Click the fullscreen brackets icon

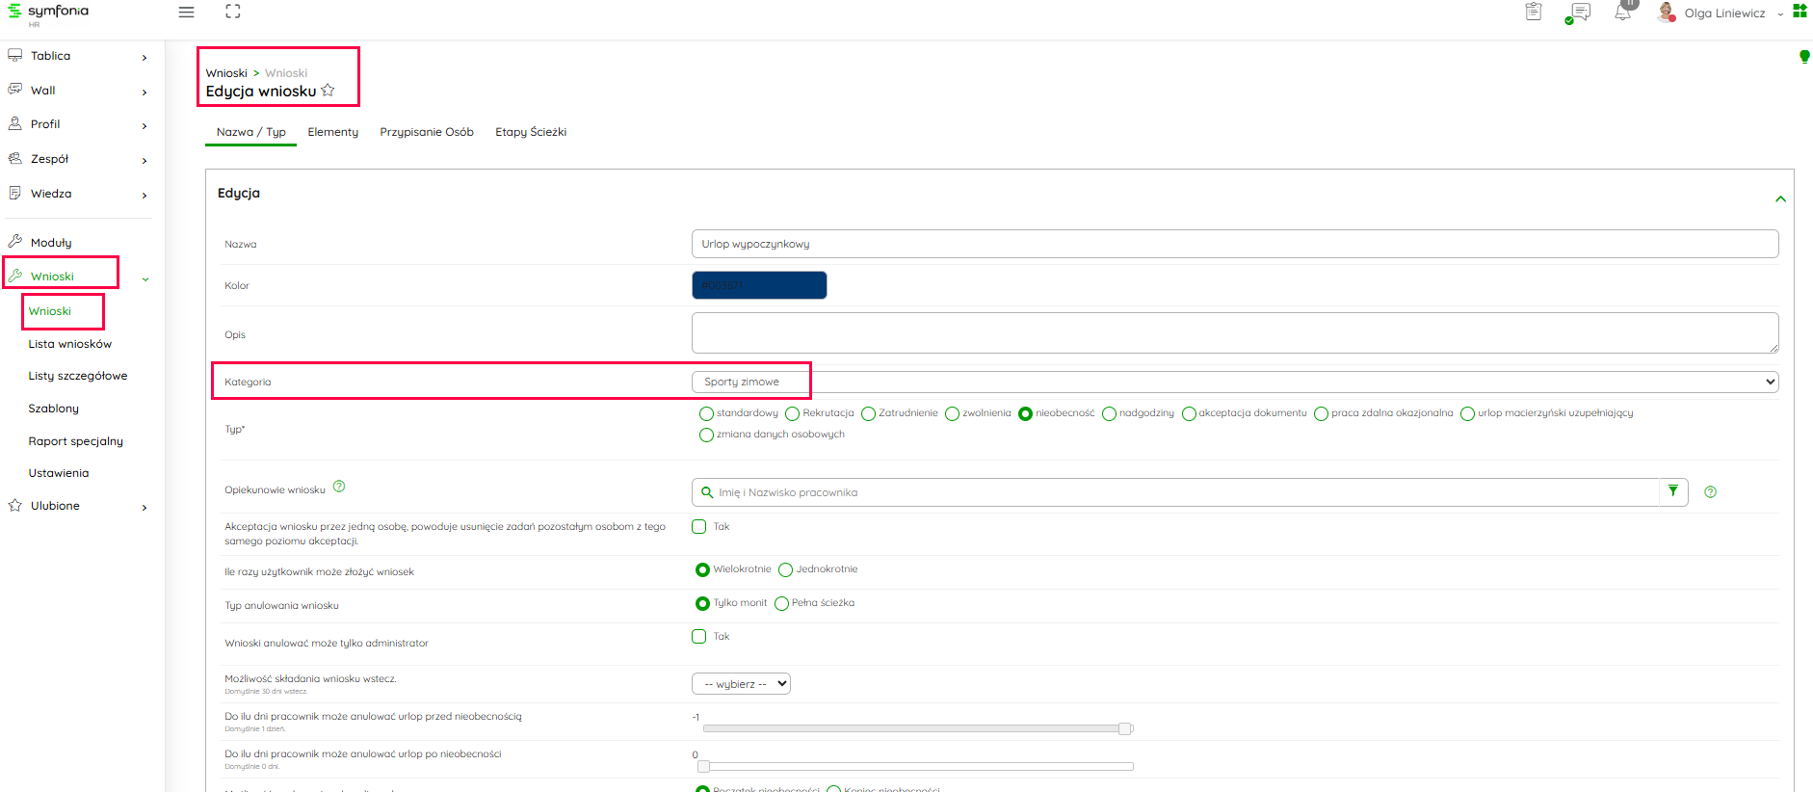(x=233, y=12)
